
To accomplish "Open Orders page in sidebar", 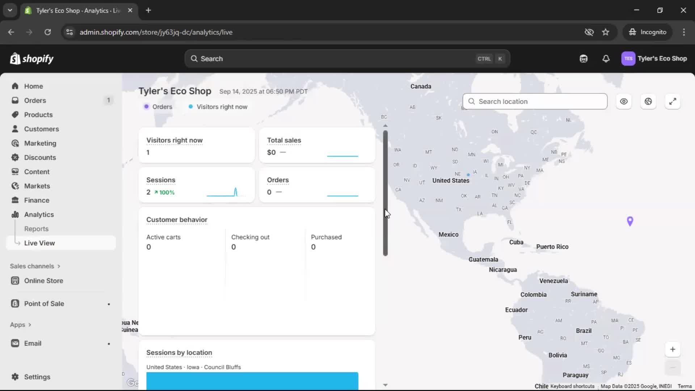I will tap(35, 100).
